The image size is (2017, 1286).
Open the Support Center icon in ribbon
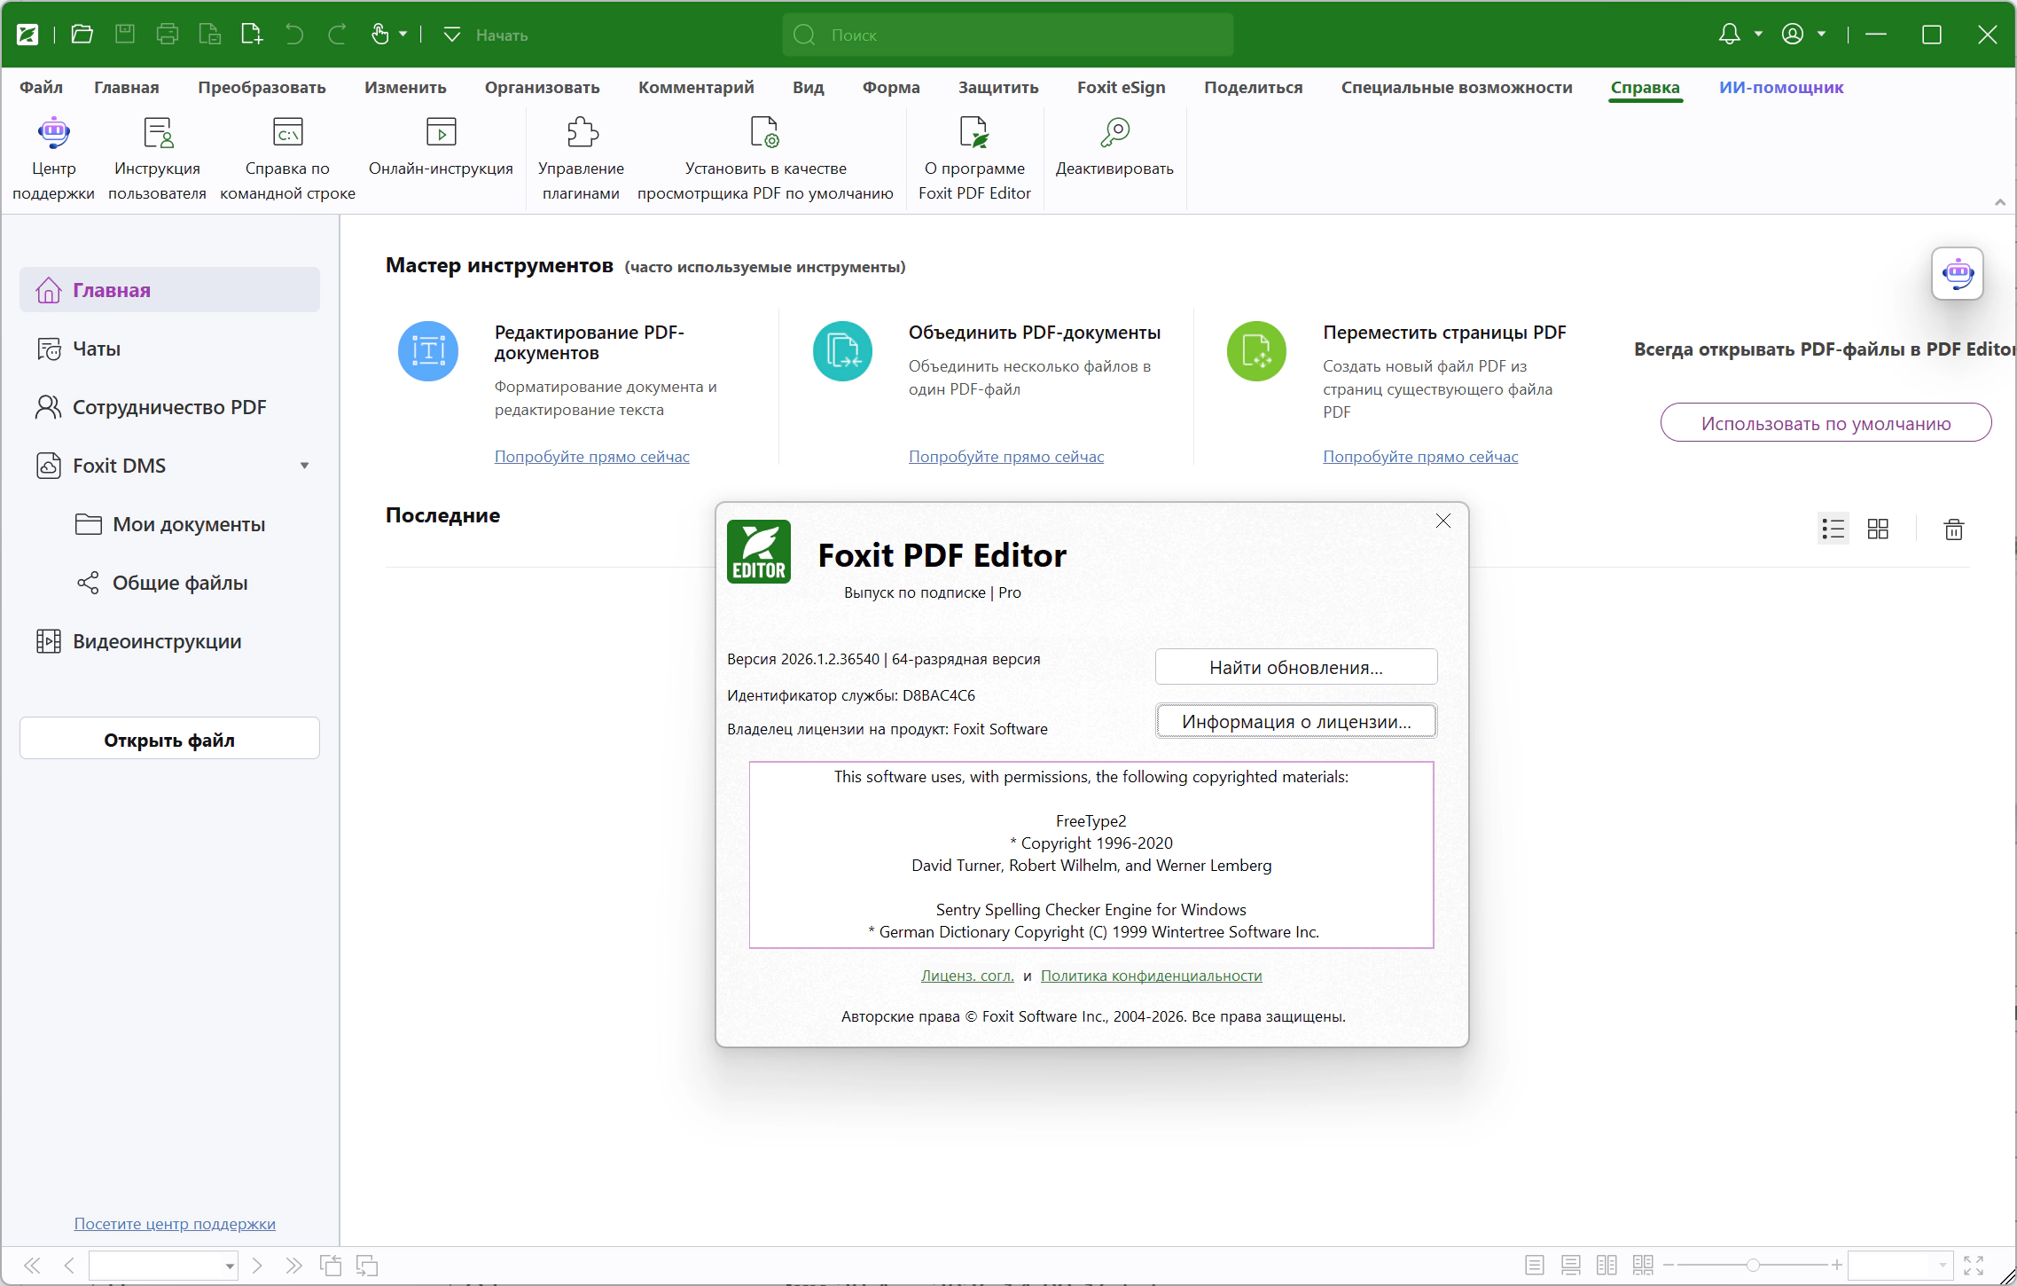[53, 132]
